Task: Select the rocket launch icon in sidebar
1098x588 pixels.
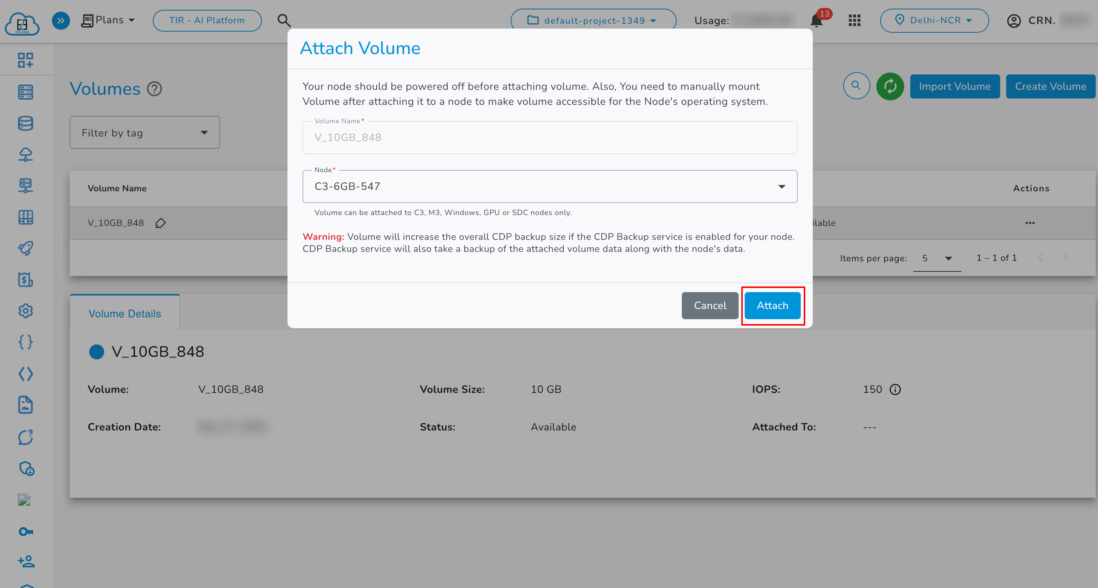Action: point(26,248)
